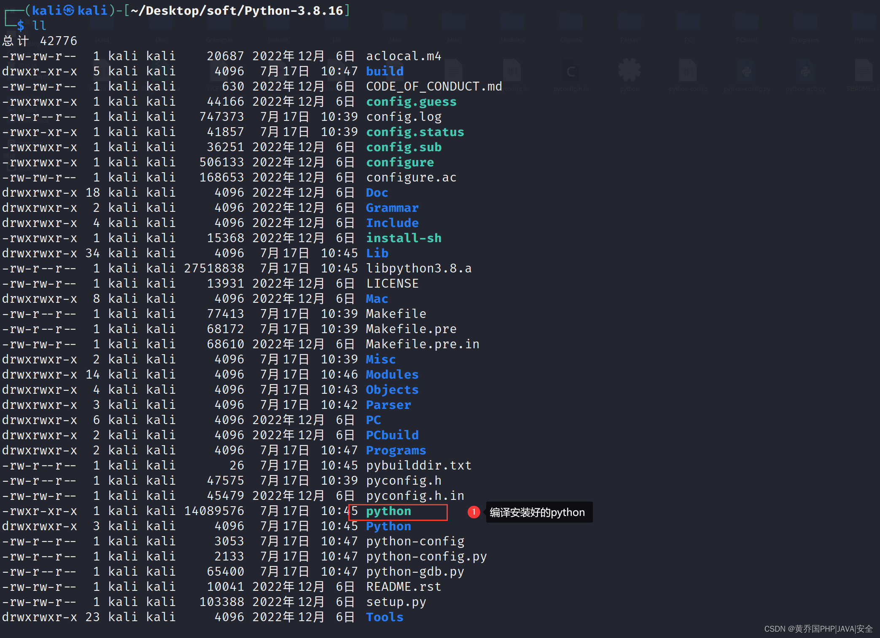880x638 pixels.
Task: Select the setup.py file name
Action: [396, 602]
